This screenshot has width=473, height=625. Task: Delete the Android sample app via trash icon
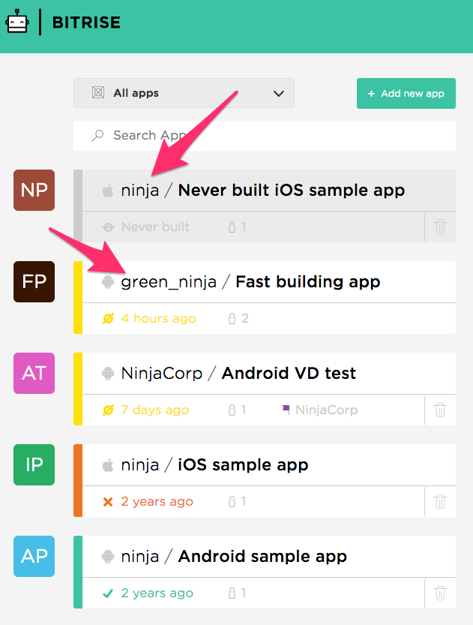tap(440, 593)
